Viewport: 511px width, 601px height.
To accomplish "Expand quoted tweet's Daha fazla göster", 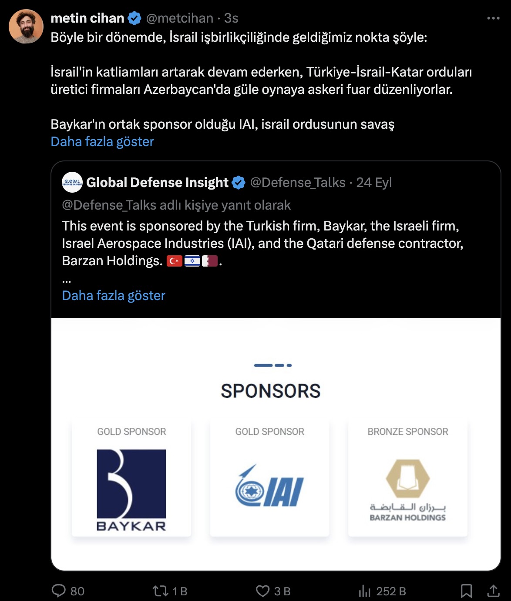I will (x=114, y=295).
